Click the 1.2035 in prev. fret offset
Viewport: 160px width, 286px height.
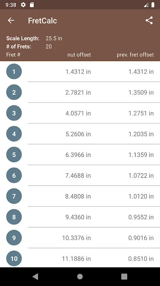pyautogui.click(x=141, y=134)
